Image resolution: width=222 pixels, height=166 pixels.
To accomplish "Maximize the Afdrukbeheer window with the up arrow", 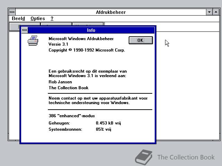I will (216, 12).
